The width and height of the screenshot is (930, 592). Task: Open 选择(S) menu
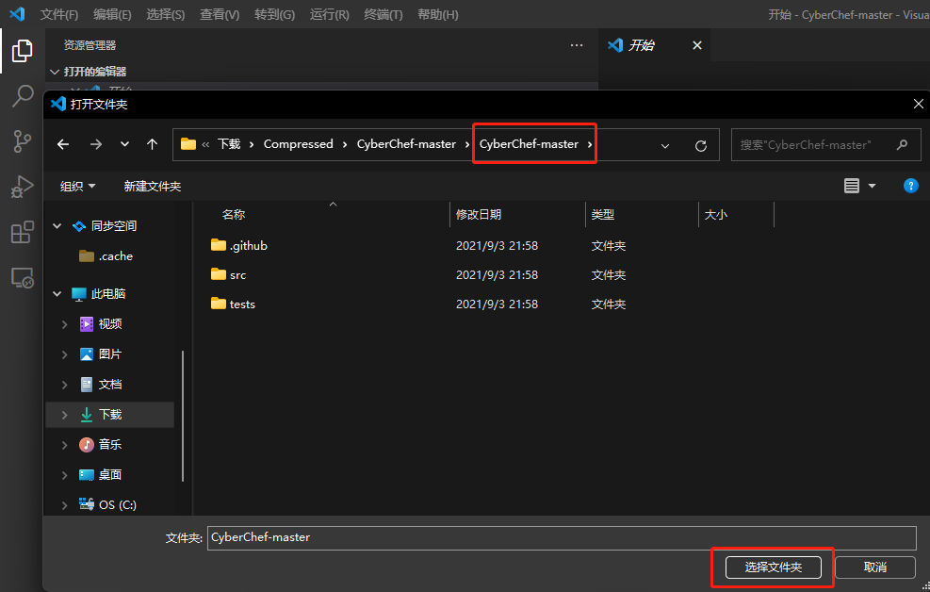(x=166, y=14)
